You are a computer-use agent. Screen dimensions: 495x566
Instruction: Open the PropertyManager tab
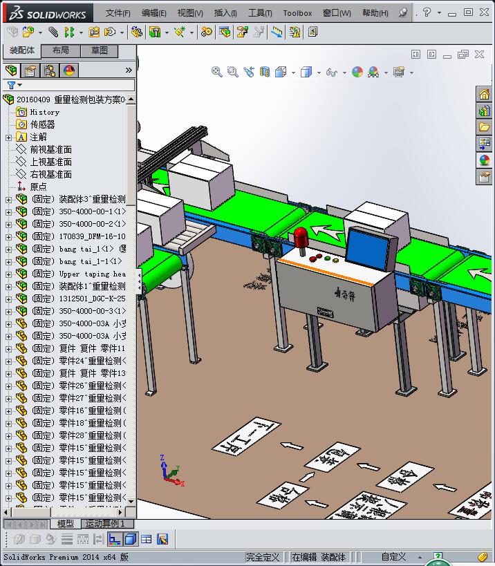tap(30, 70)
